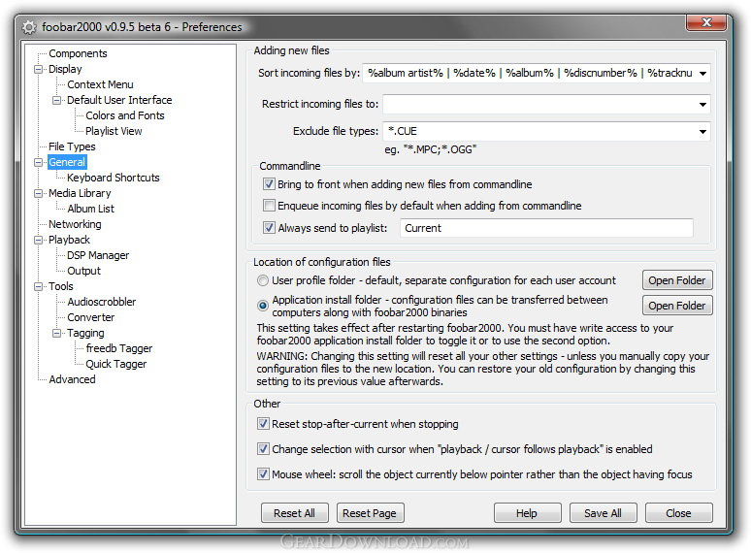Collapse the Media Library tree node

38,193
